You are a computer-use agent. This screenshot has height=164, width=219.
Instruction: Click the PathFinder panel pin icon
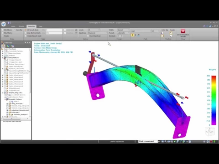(27, 43)
